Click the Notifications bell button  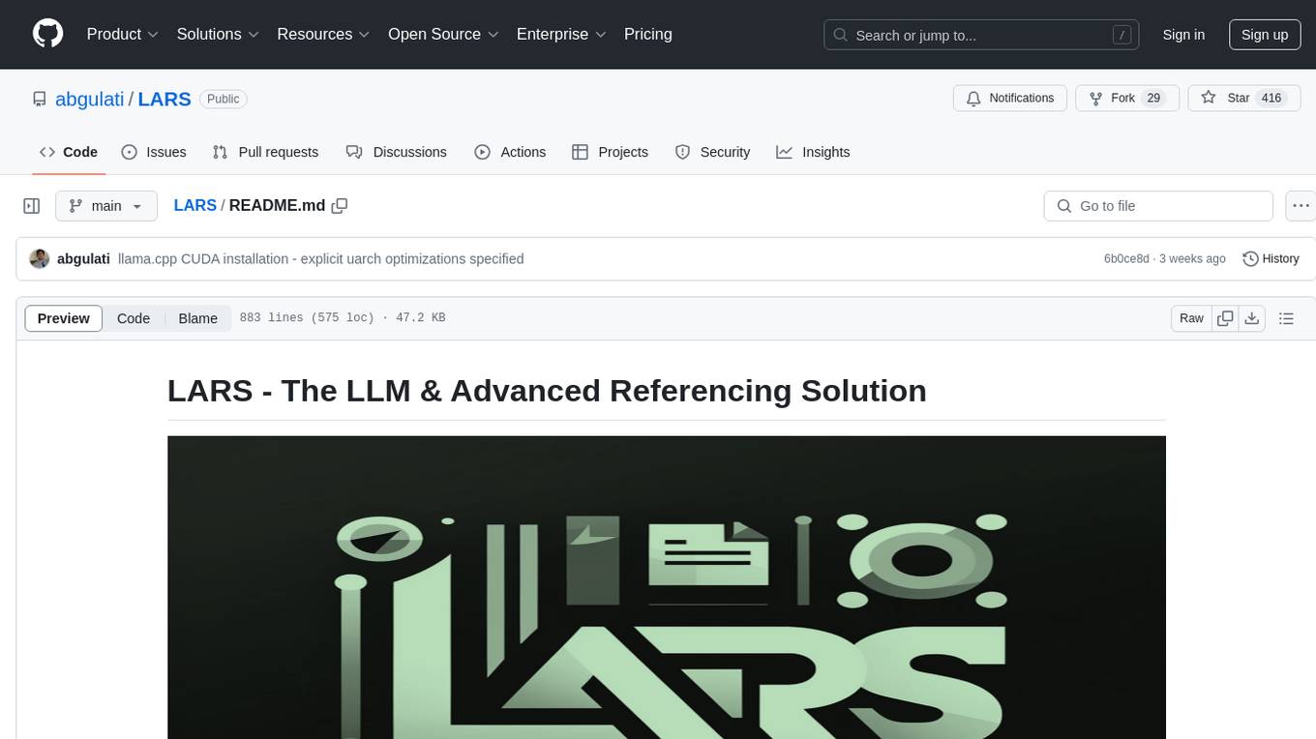pos(1010,98)
